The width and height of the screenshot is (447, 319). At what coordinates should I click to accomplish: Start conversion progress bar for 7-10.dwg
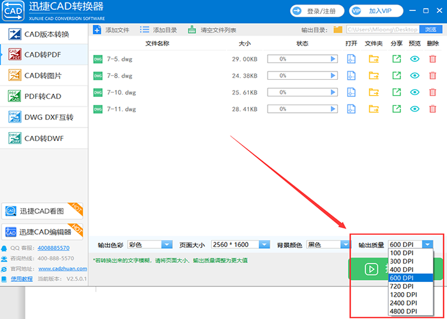pyautogui.click(x=303, y=93)
